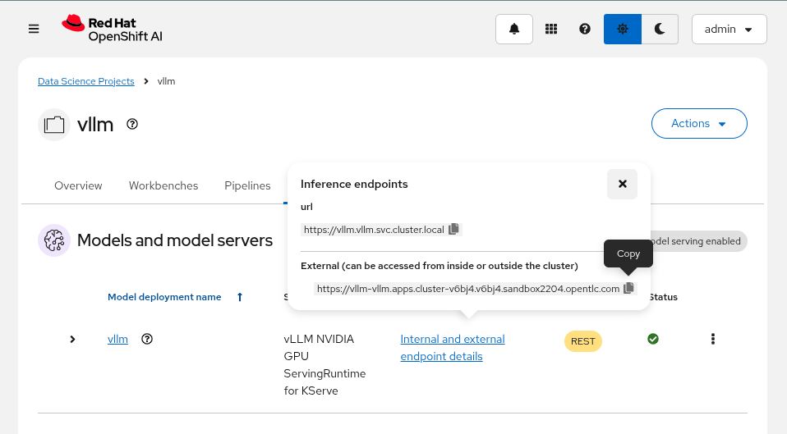Switch to the Pipelines tab

pyautogui.click(x=247, y=185)
